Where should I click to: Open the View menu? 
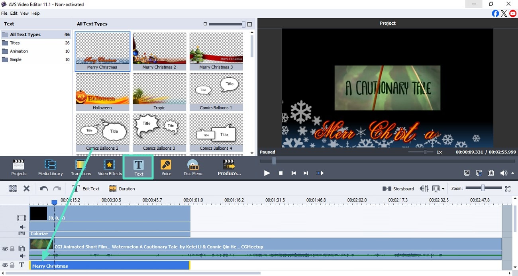tap(24, 13)
